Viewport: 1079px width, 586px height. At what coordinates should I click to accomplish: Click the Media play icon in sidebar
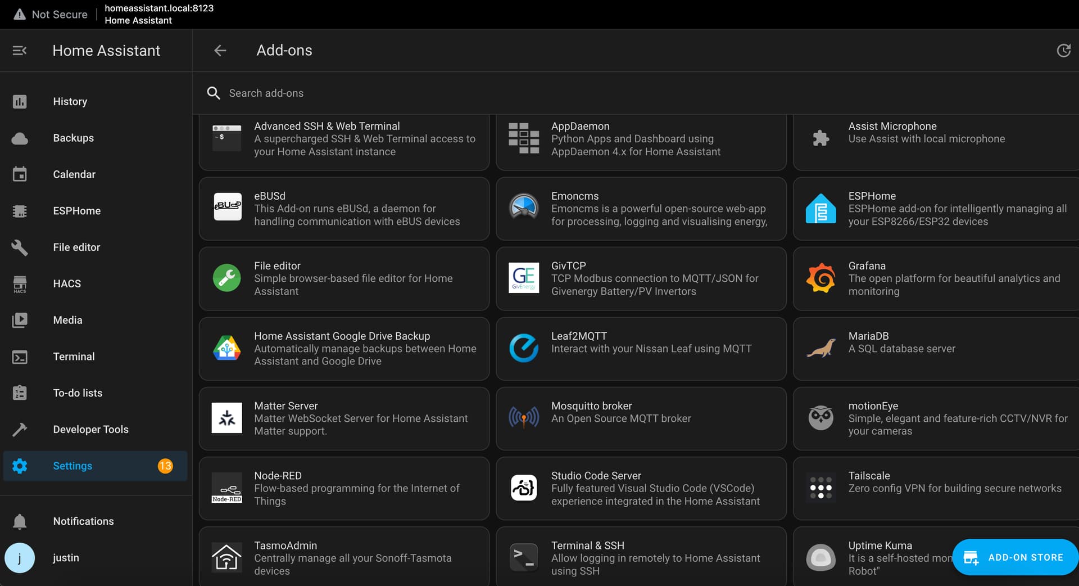[20, 320]
